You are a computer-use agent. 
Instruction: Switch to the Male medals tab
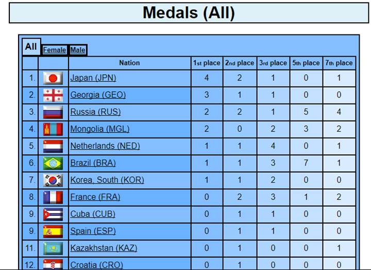[x=78, y=50]
